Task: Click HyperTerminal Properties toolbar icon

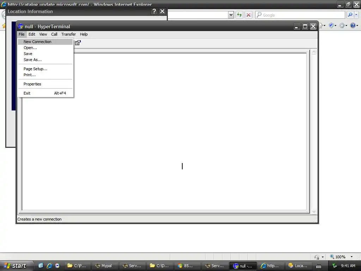Action: click(x=78, y=43)
